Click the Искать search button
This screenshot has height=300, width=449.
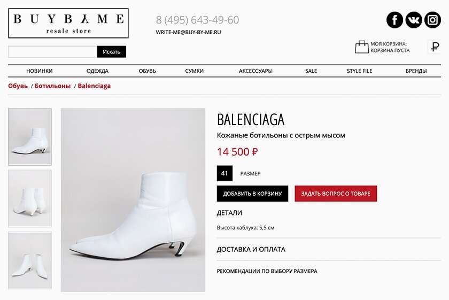click(x=112, y=52)
